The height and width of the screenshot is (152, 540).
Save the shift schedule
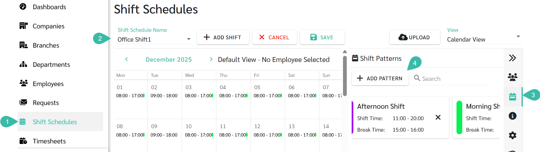pyautogui.click(x=322, y=37)
